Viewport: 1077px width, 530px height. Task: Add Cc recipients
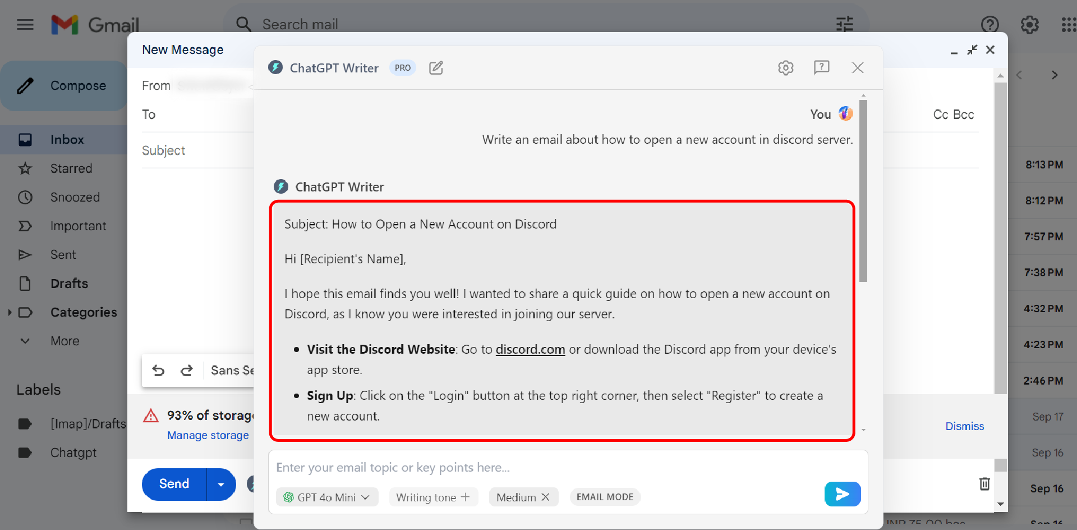point(941,115)
